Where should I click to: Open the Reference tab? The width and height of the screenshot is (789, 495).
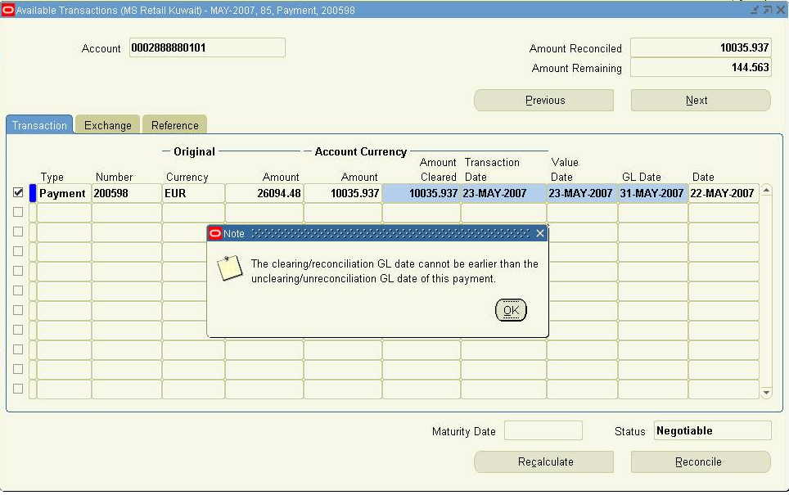[x=174, y=125]
